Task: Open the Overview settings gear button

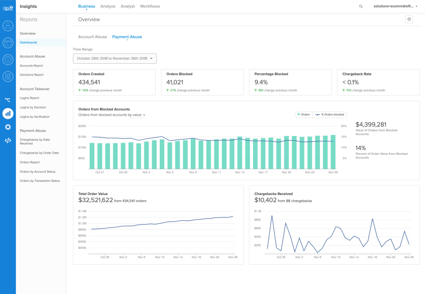Action: 409,19
